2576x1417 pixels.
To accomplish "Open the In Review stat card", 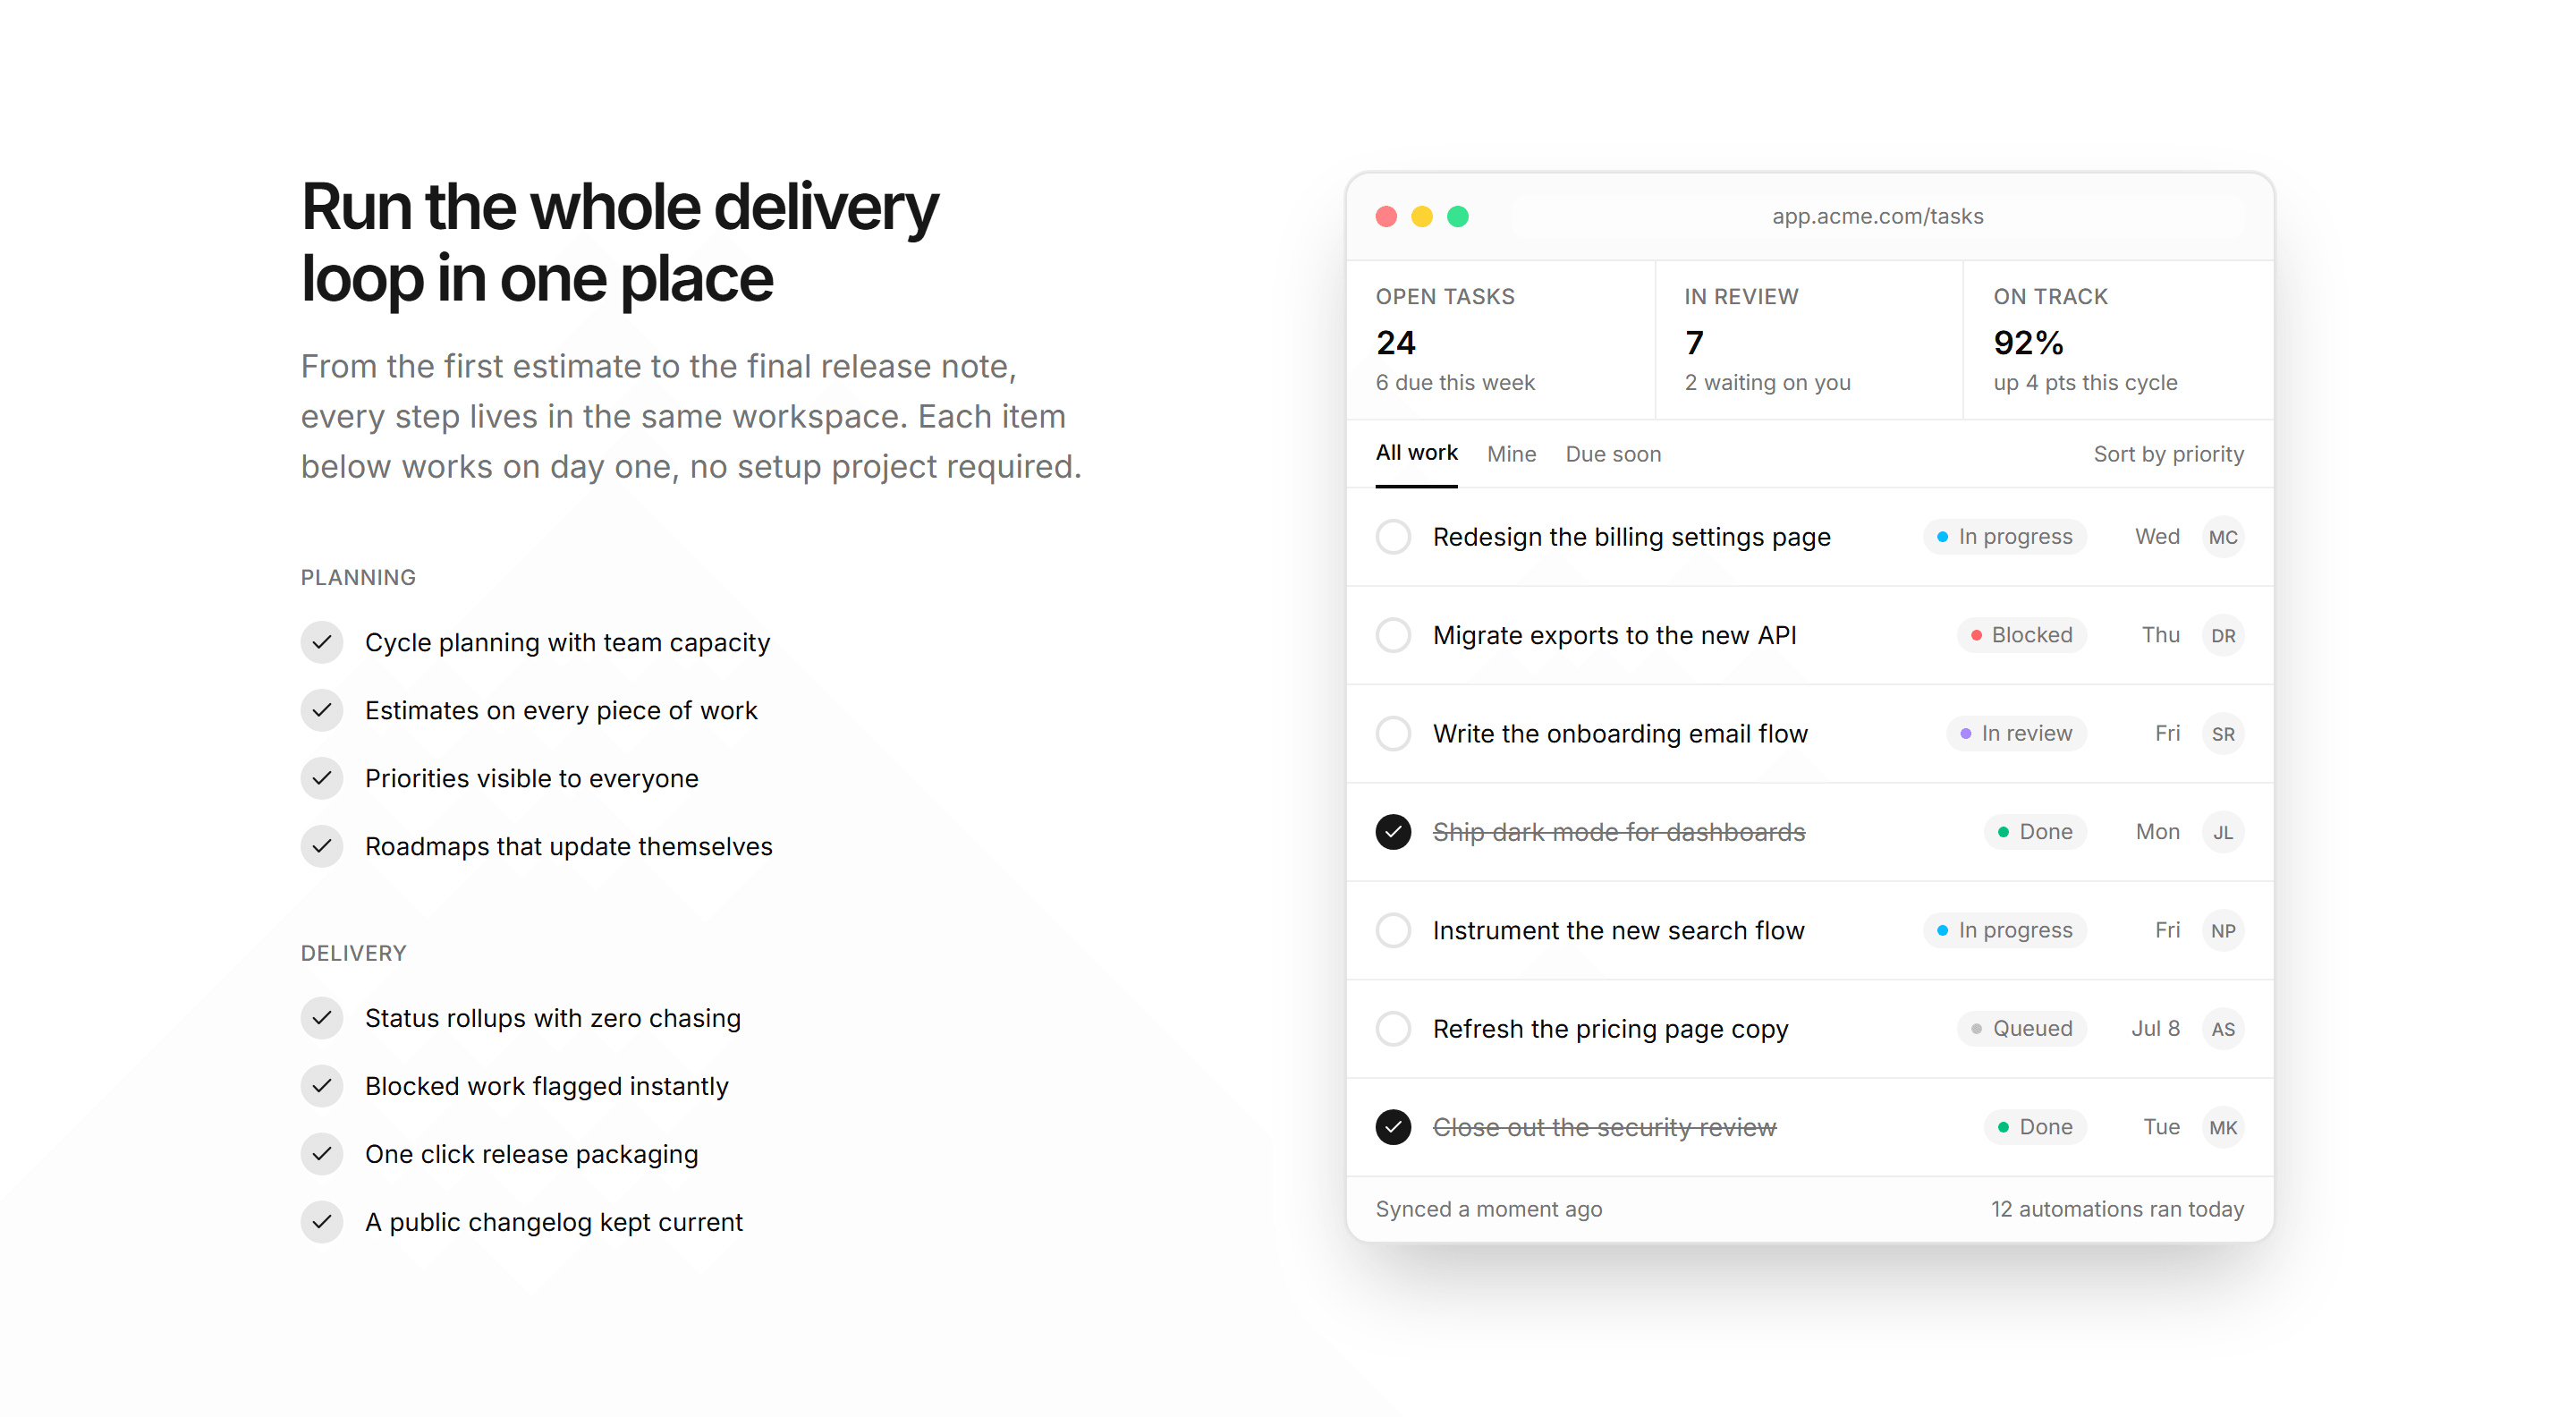I will [1809, 340].
